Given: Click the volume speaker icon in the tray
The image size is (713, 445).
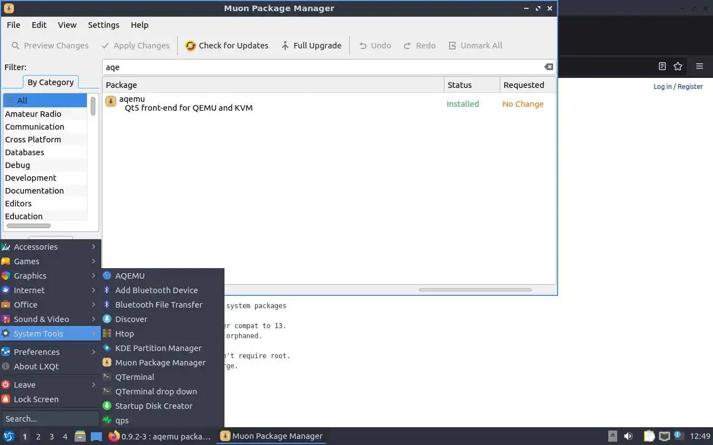Looking at the screenshot, I should pyautogui.click(x=628, y=437).
